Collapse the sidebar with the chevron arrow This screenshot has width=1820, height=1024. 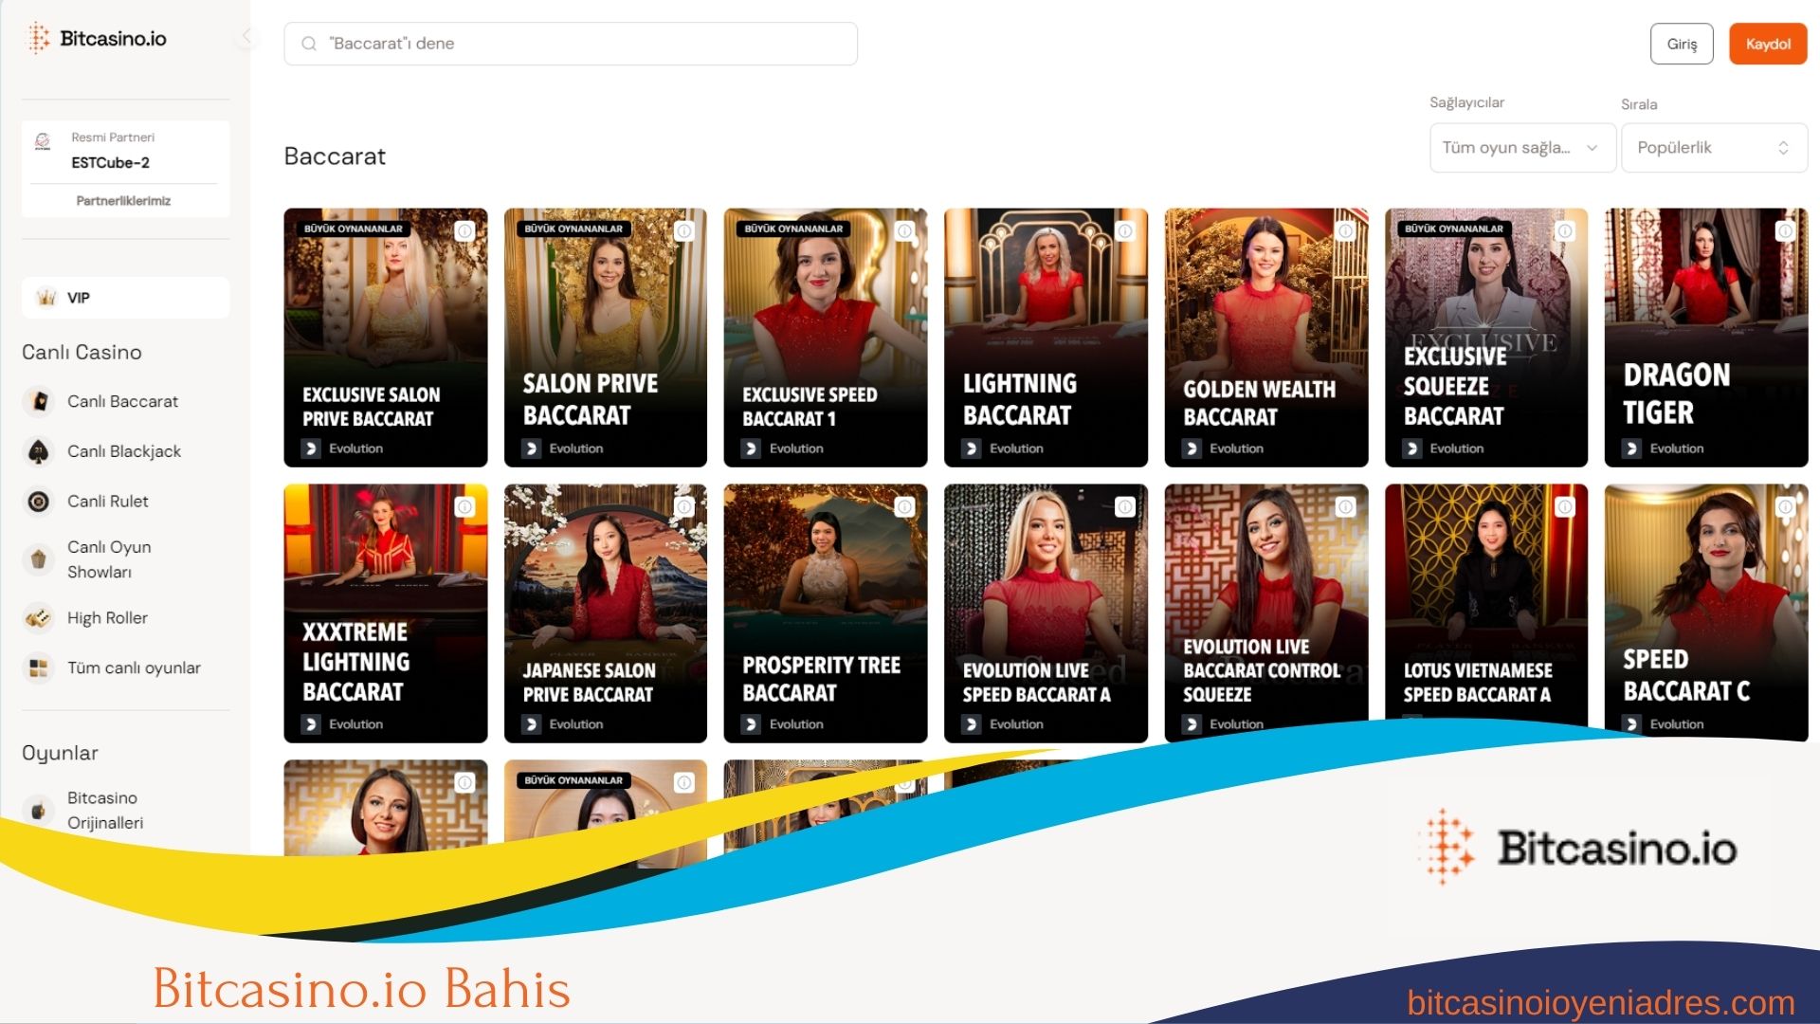tap(246, 37)
